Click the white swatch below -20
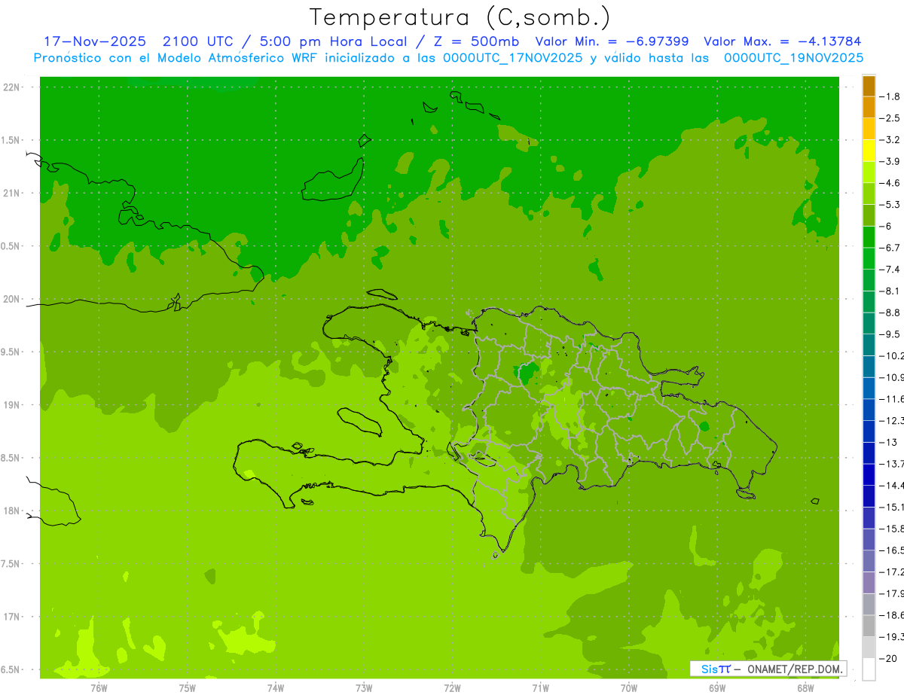This screenshot has height=698, width=904. (x=869, y=669)
